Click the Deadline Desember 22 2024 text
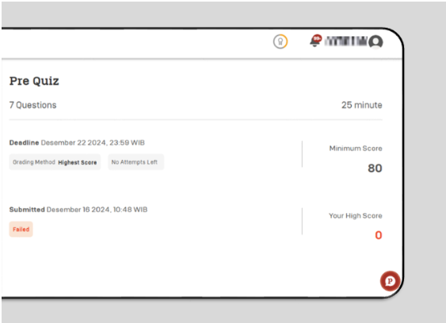This screenshot has width=446, height=323. click(x=77, y=142)
